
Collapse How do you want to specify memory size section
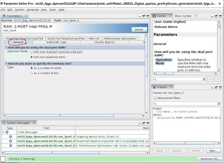coord(6,63)
